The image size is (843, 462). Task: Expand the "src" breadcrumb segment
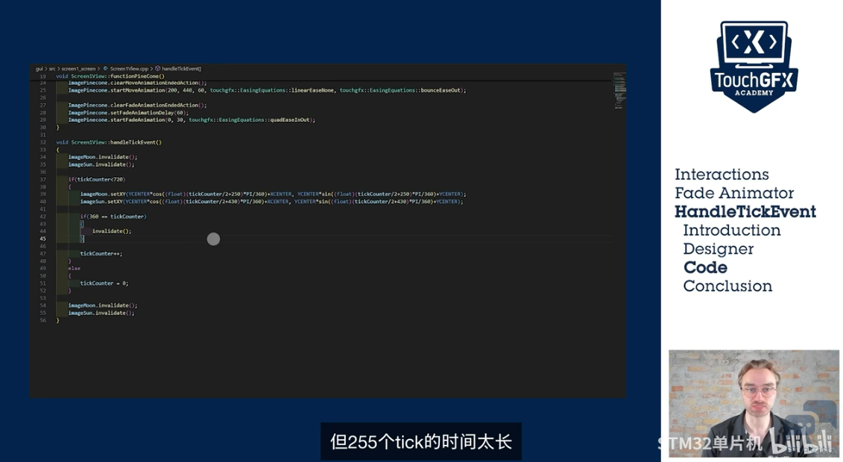(52, 68)
